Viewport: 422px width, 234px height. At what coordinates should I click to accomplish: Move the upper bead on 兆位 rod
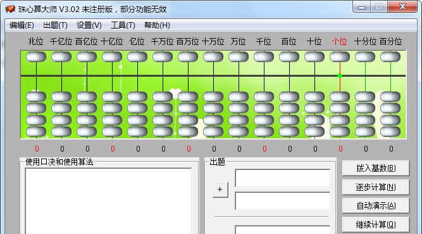click(x=36, y=57)
